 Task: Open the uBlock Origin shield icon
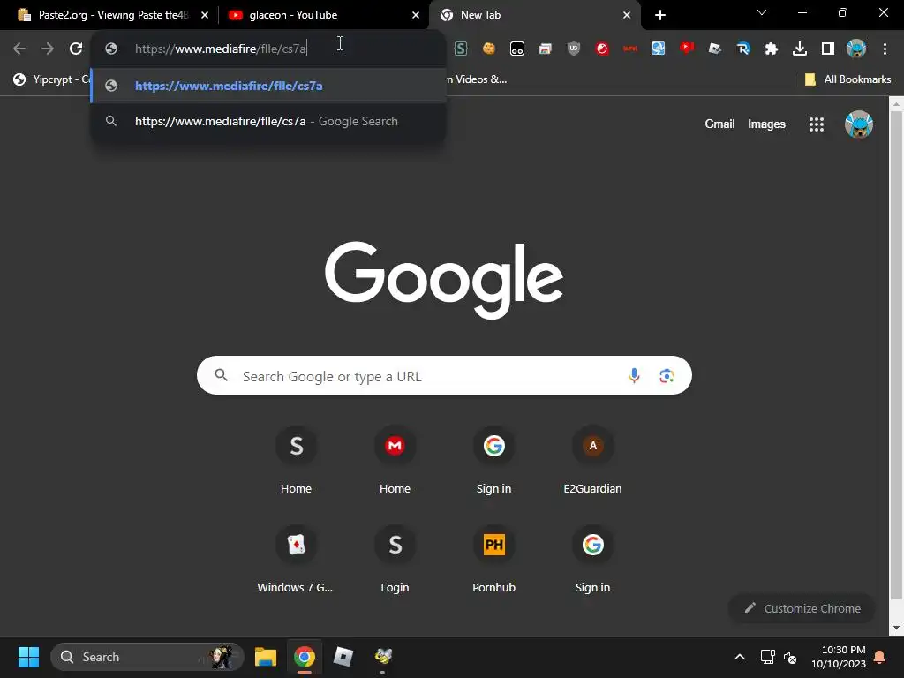coord(574,49)
